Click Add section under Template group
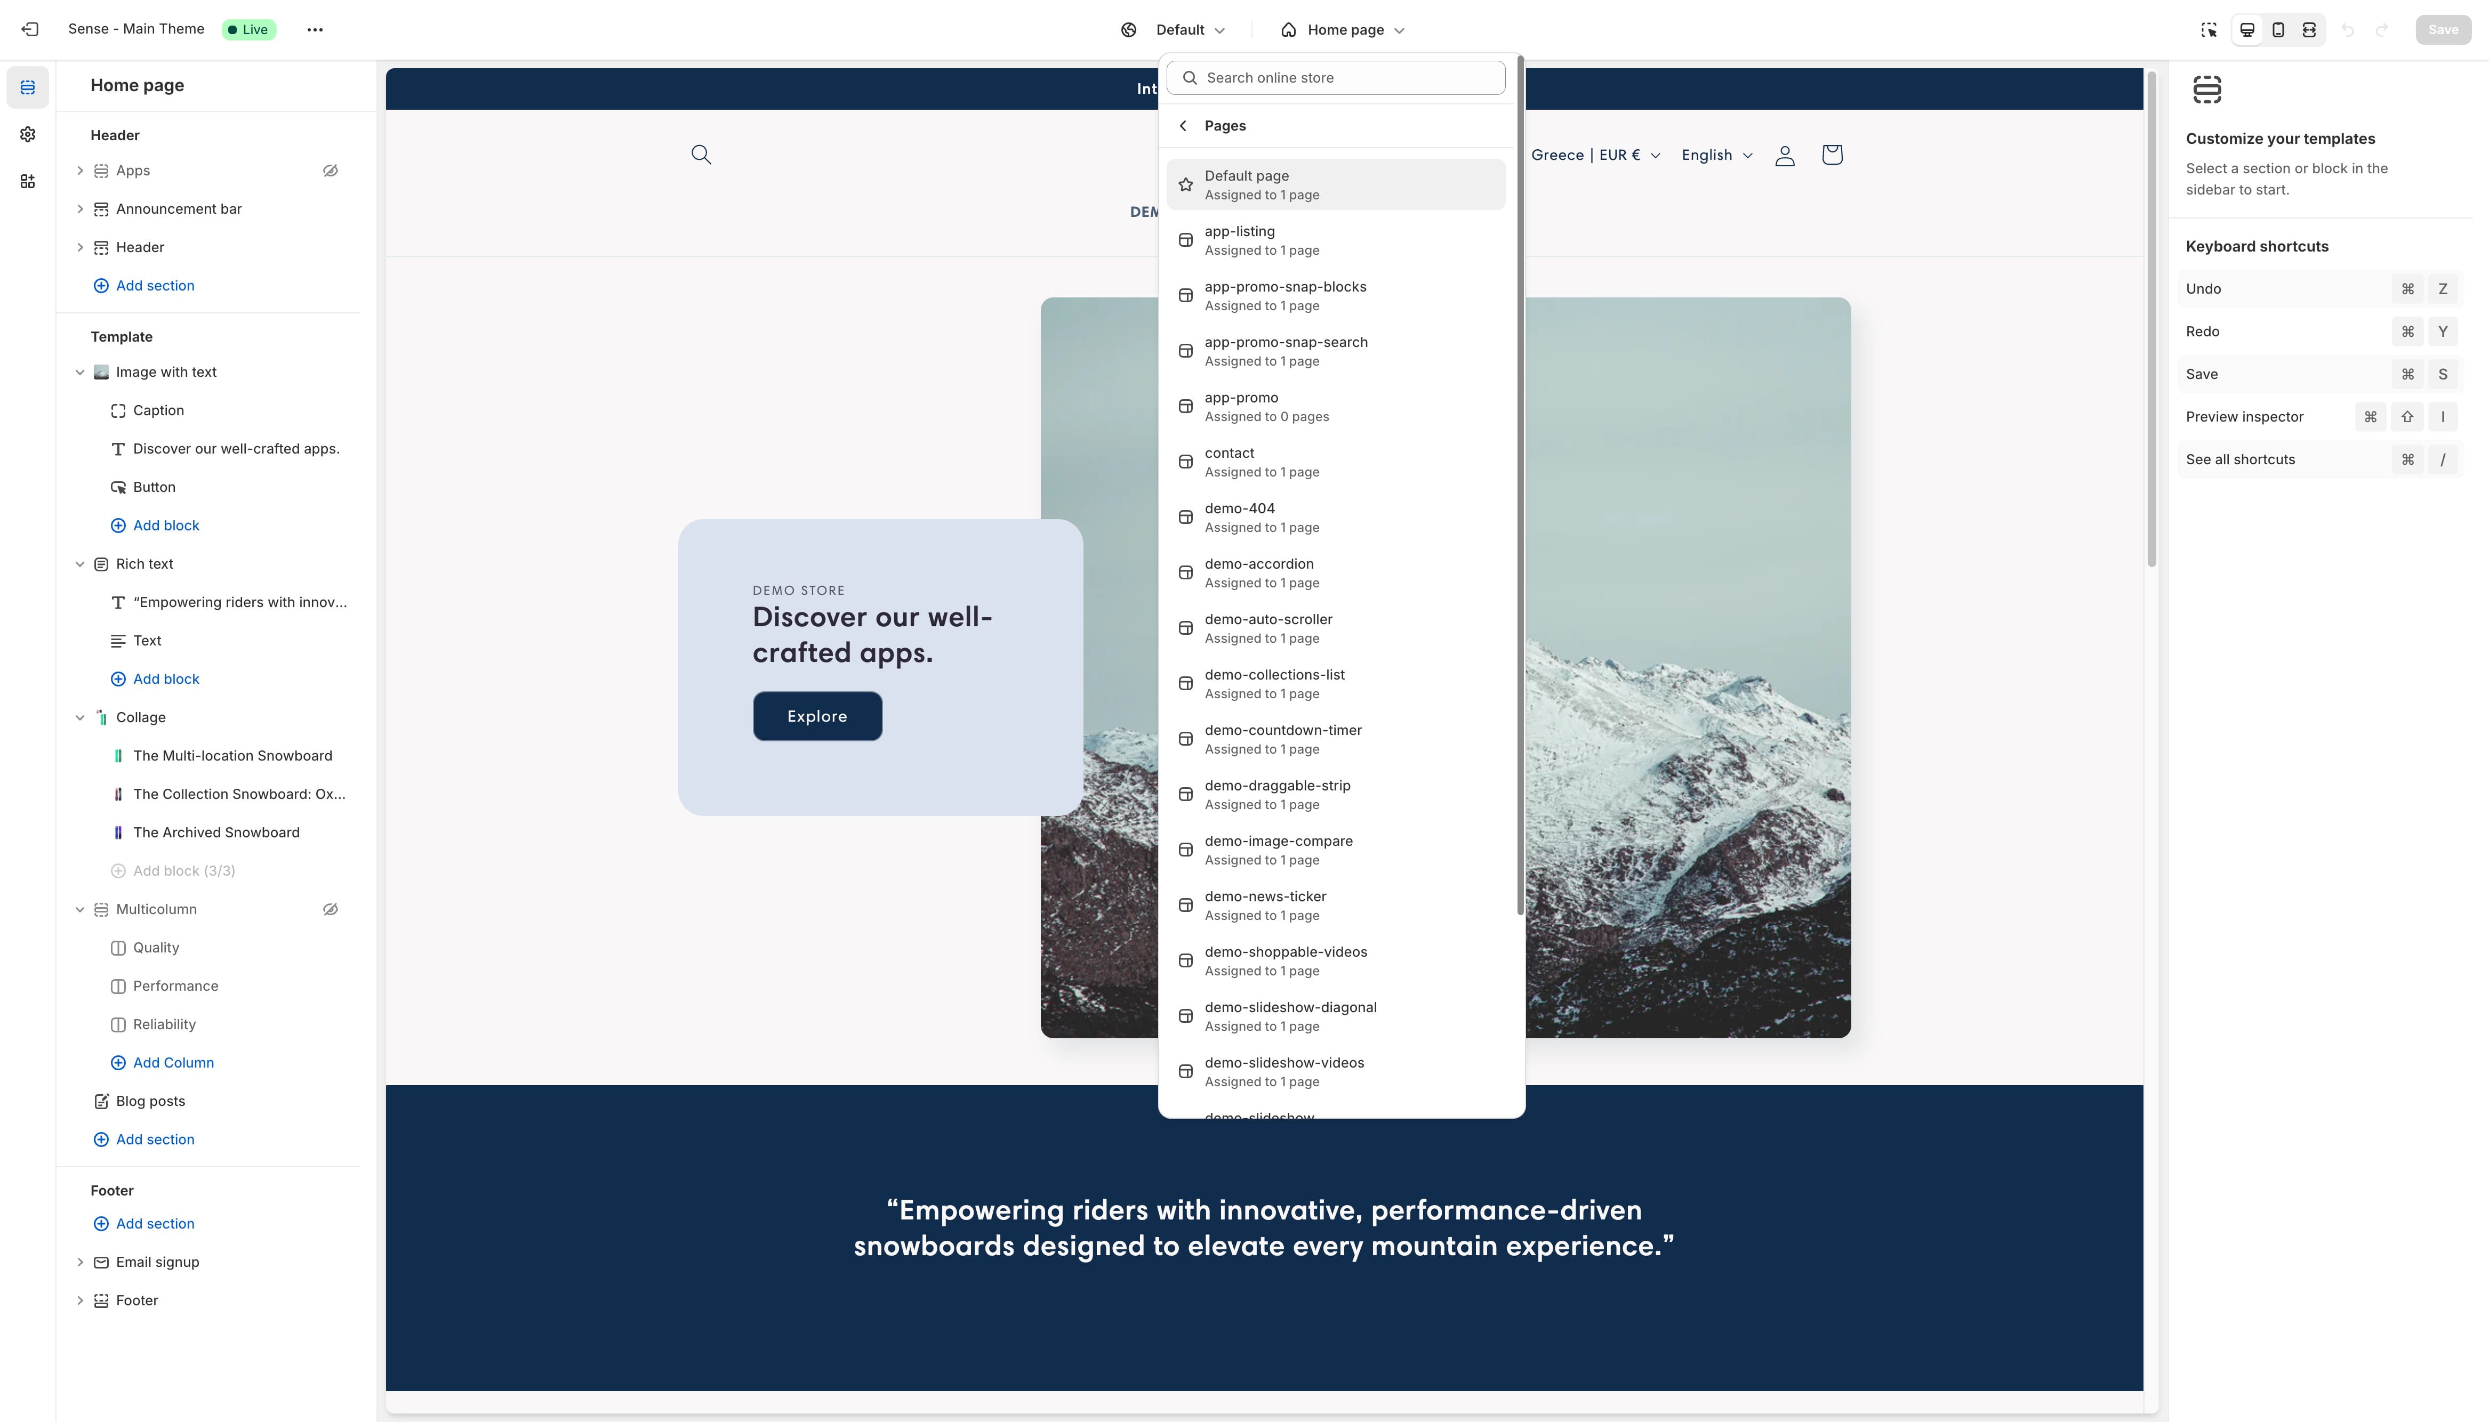Image resolution: width=2489 pixels, height=1422 pixels. [x=143, y=1140]
